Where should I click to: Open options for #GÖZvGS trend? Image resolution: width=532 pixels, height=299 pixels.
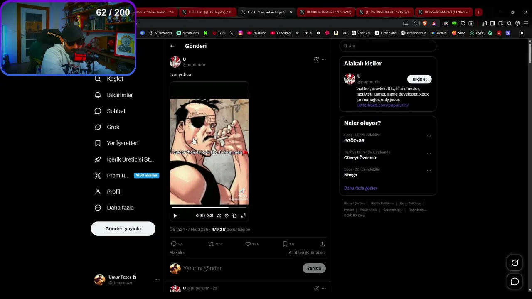point(429,136)
